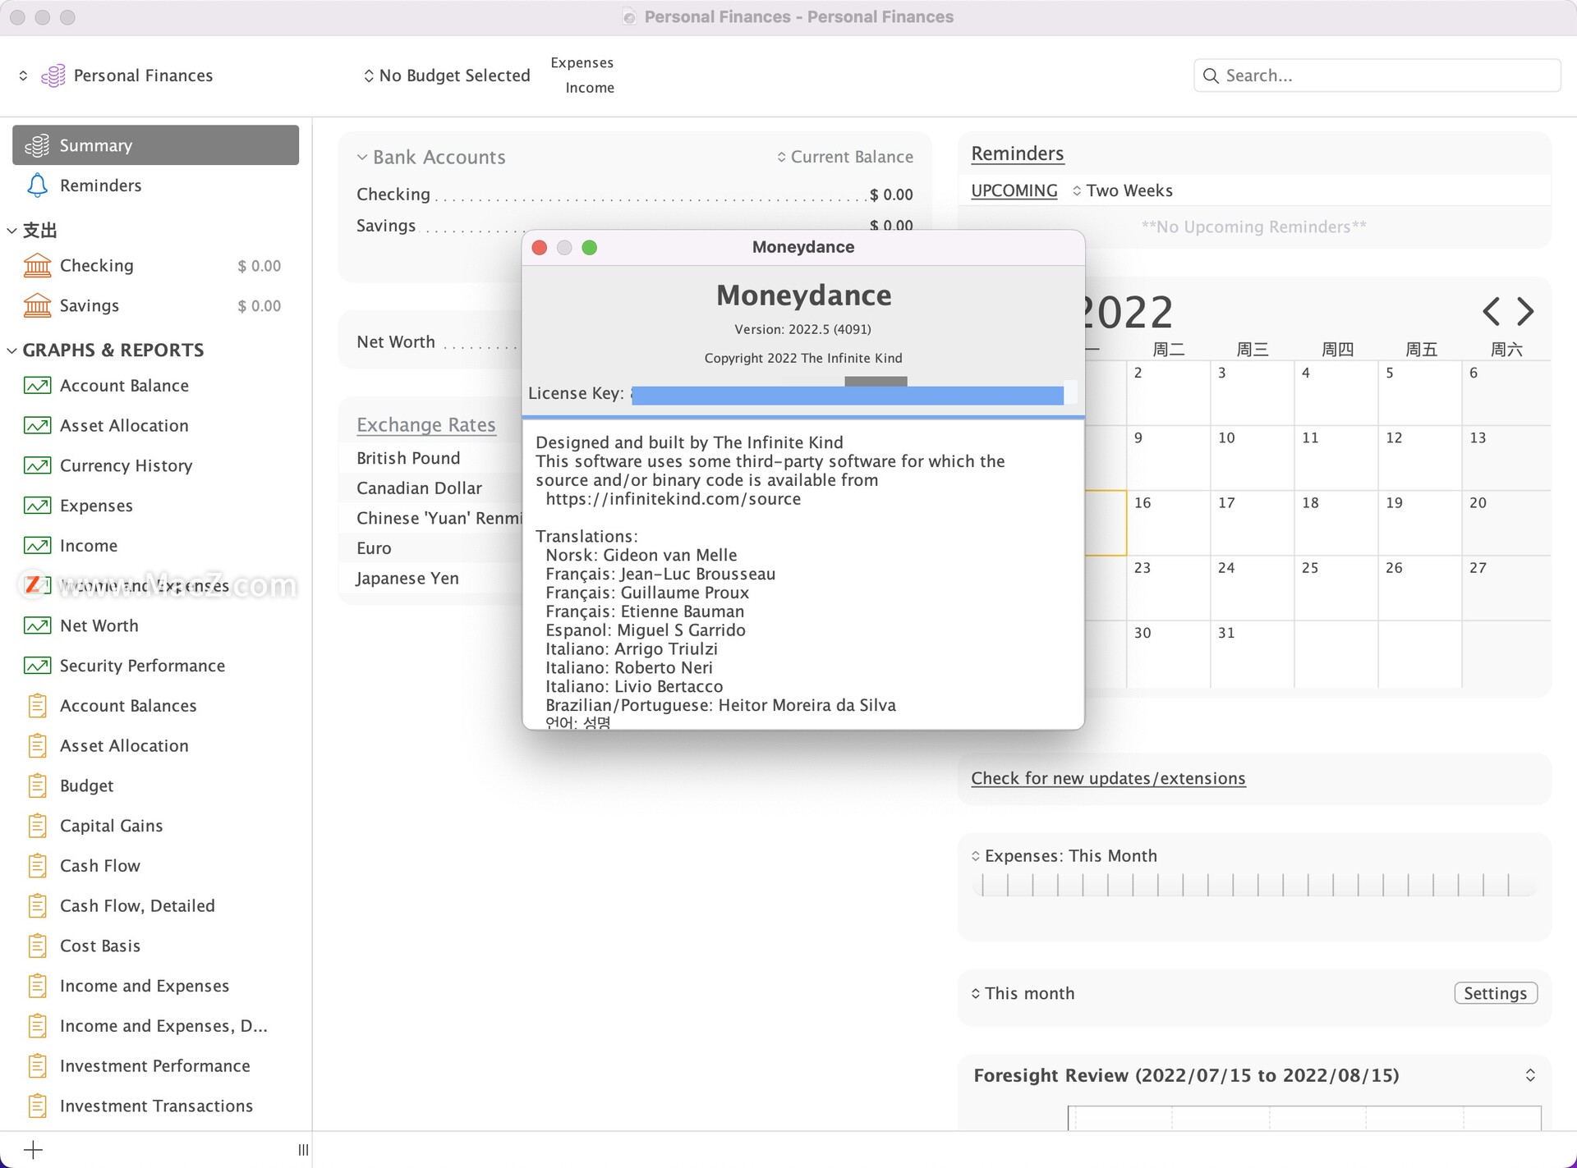The image size is (1577, 1168).
Task: Open Cash Flow report icon
Action: click(37, 865)
